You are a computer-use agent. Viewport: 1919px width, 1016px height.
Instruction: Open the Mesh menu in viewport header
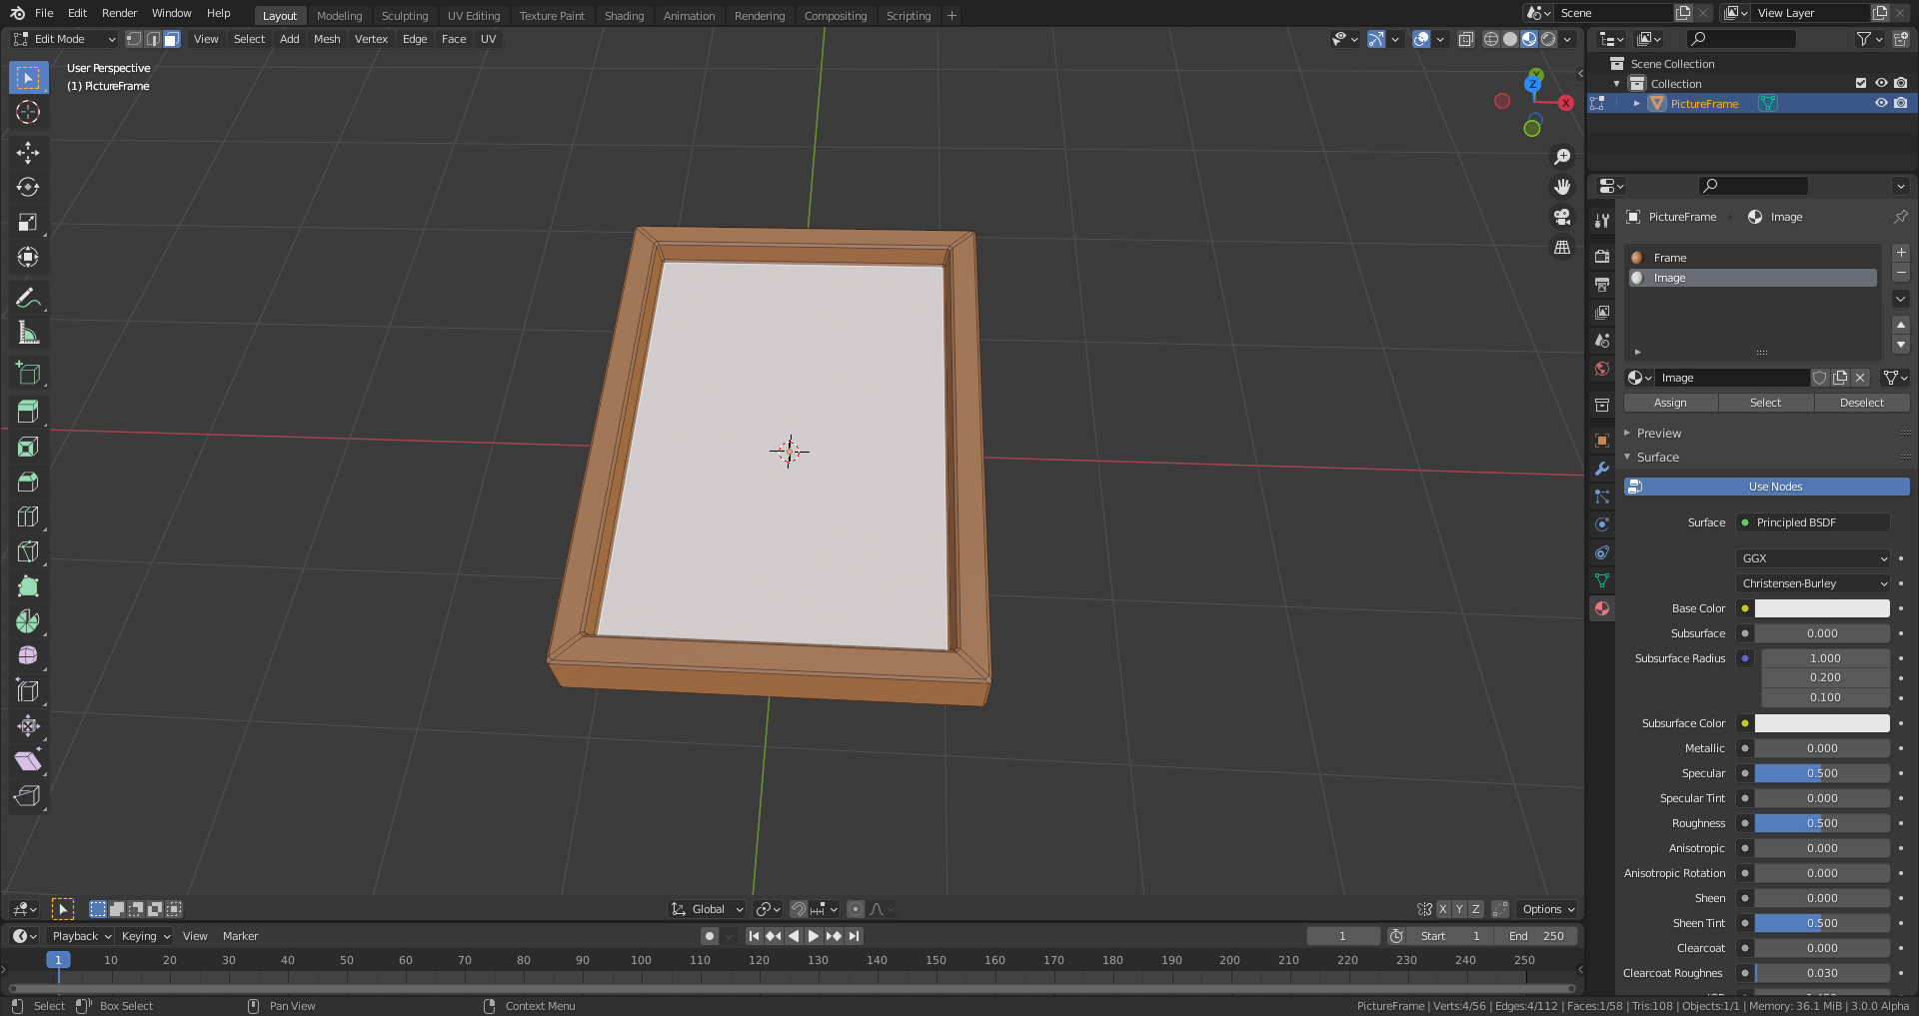[327, 39]
